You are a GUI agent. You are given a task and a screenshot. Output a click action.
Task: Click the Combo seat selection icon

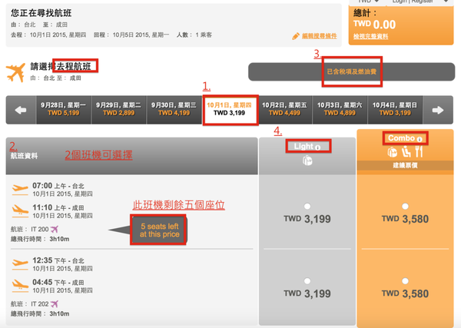tap(406, 152)
